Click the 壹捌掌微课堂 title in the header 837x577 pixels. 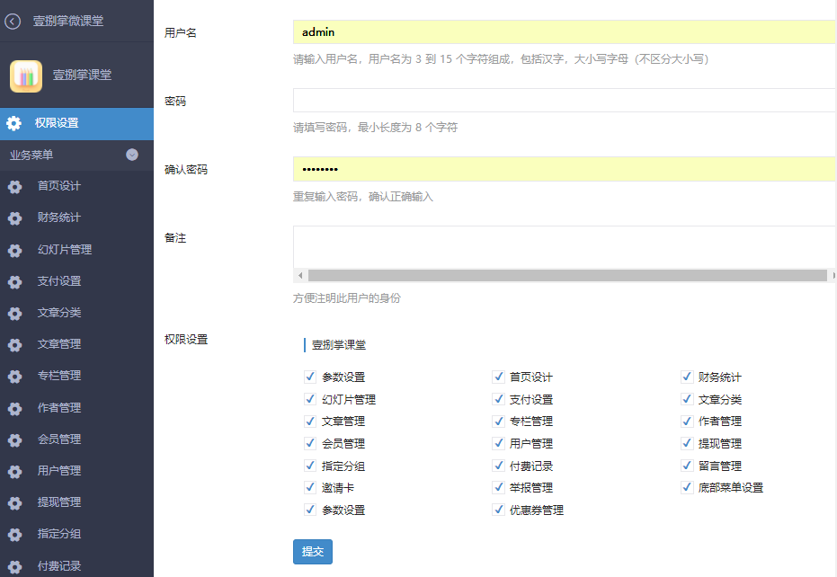pos(68,21)
